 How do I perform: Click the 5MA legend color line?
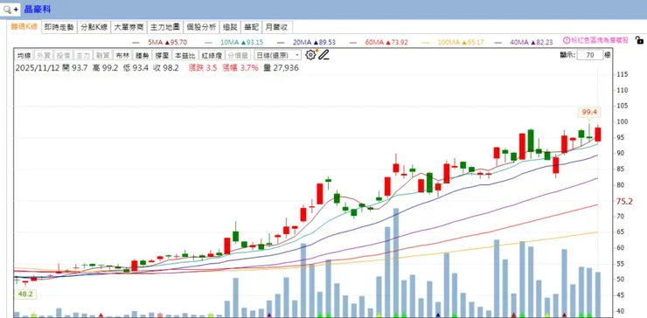pyautogui.click(x=136, y=42)
